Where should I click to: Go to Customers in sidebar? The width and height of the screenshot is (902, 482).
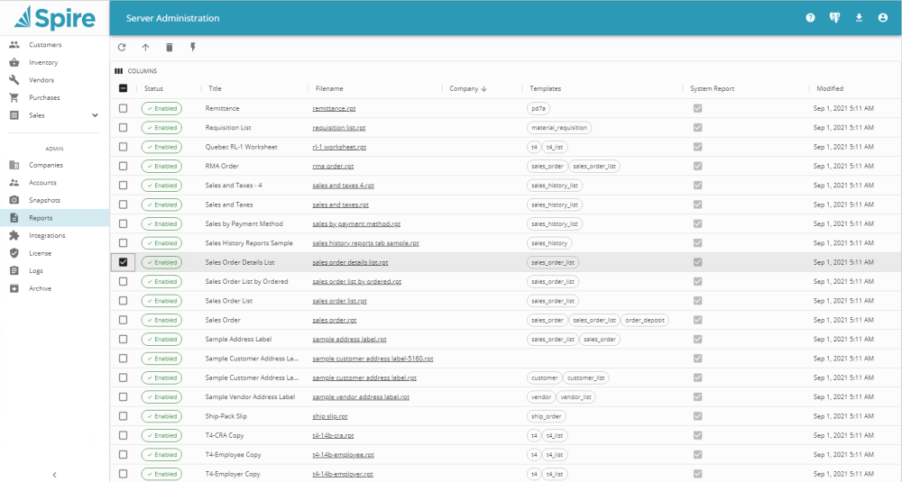click(x=45, y=45)
